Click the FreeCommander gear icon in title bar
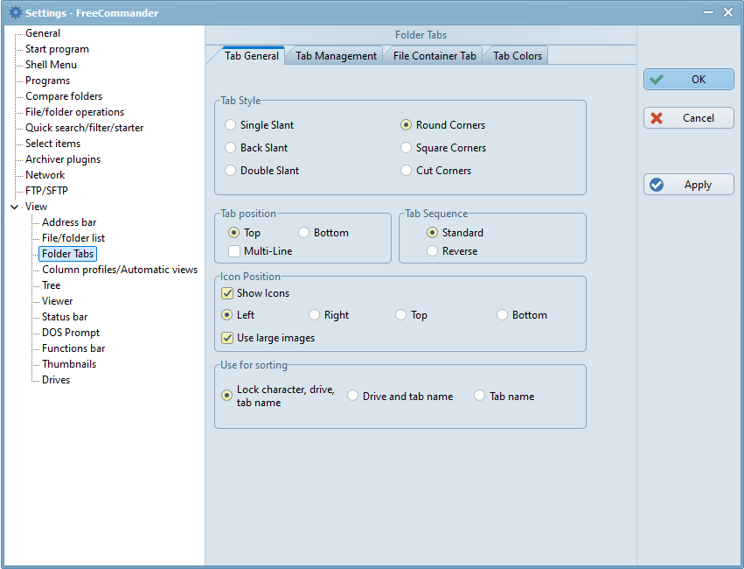Screen dimensions: 744x569 pyautogui.click(x=14, y=12)
